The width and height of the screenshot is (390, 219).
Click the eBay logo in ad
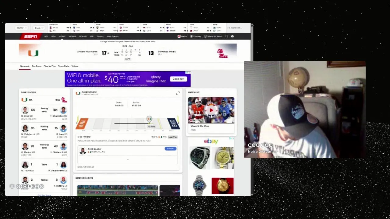pyautogui.click(x=211, y=141)
